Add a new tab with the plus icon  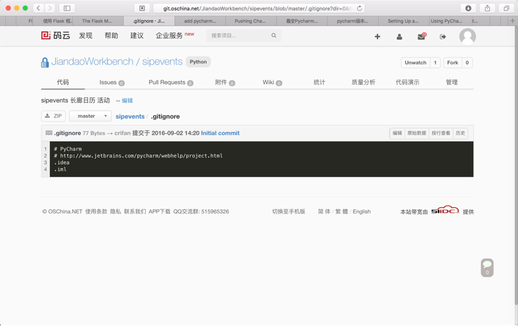512,21
